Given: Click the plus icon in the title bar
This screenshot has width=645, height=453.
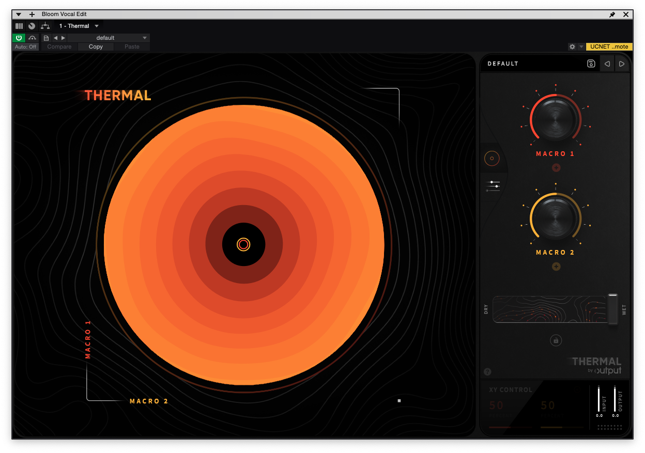Looking at the screenshot, I should [x=32, y=14].
